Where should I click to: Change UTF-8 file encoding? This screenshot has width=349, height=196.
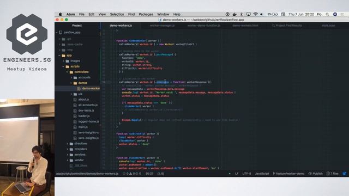tap(246, 174)
